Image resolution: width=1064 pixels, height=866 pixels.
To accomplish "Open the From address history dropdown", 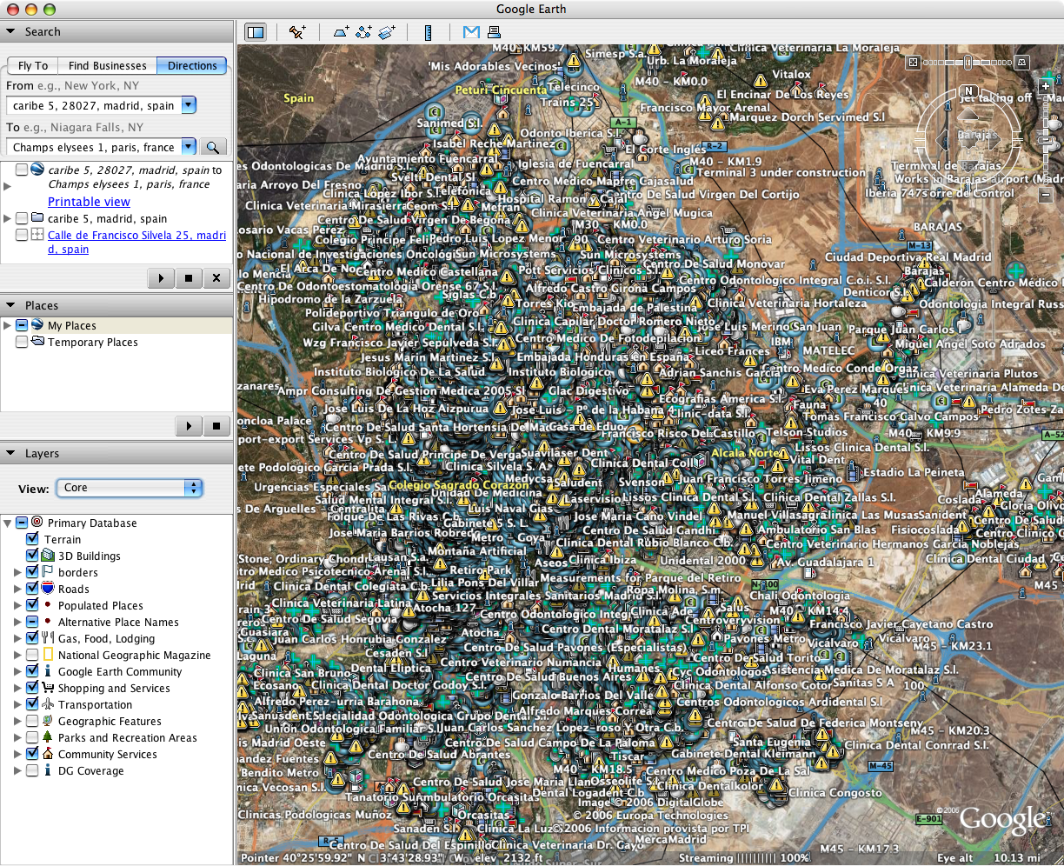I will (189, 106).
